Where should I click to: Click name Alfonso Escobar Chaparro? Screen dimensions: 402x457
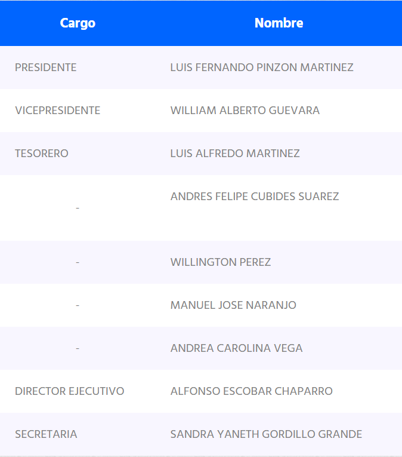coord(252,391)
